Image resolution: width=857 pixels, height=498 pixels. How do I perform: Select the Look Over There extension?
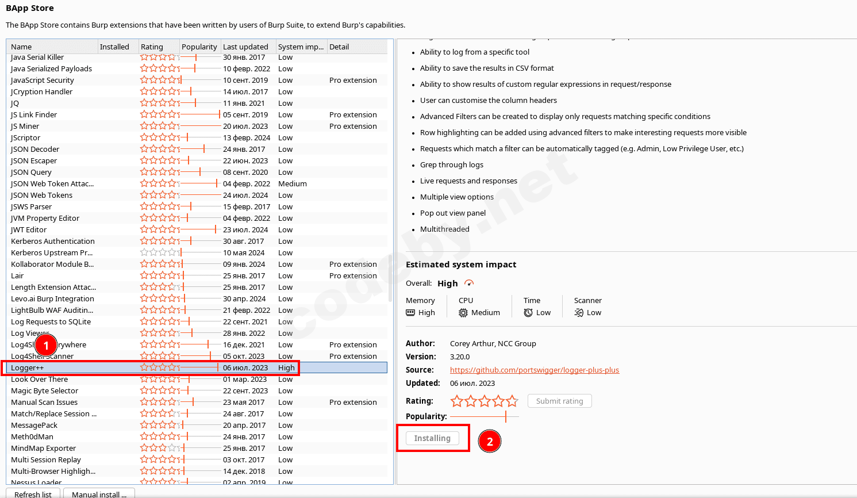click(x=197, y=379)
